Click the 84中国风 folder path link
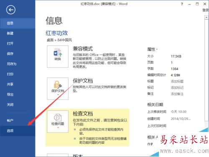Viewport: 209px width, 157px height. (65, 40)
